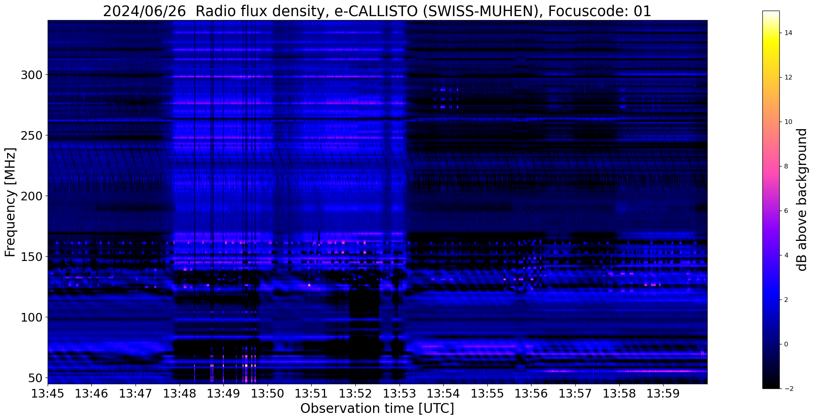Click the 13:53 time tick label
Image resolution: width=814 pixels, height=420 pixels.
click(400, 393)
